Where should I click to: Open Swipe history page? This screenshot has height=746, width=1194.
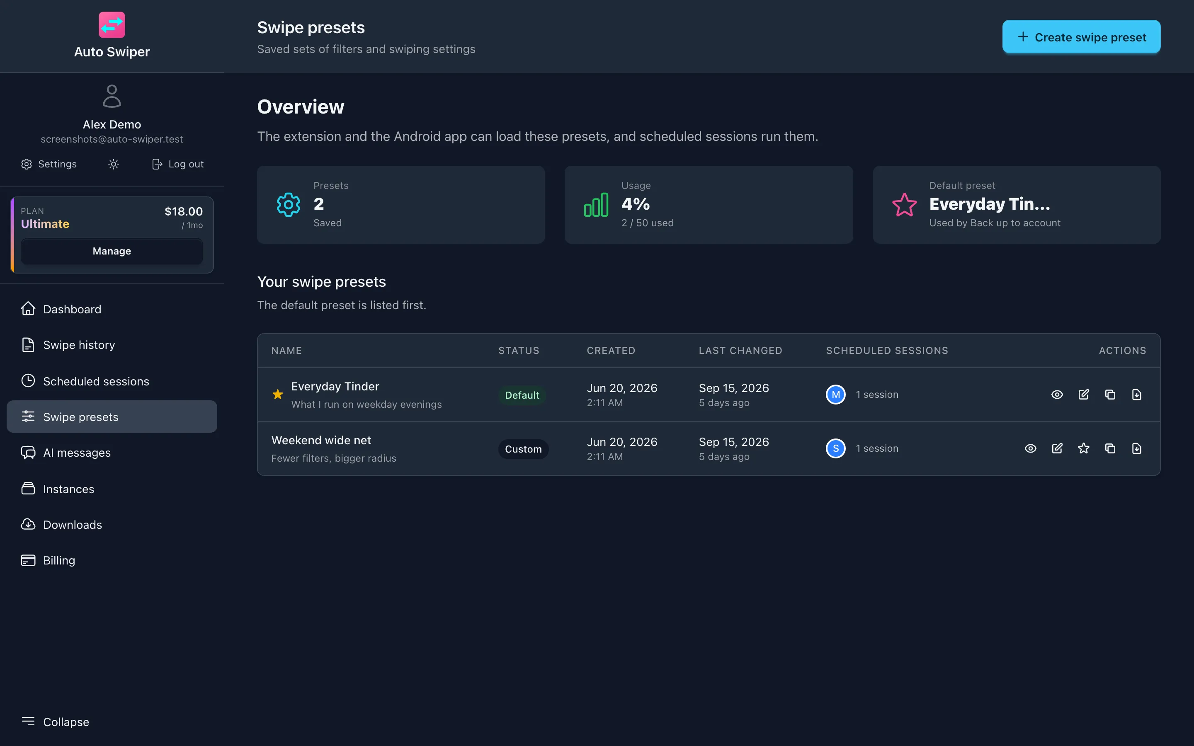(x=112, y=345)
